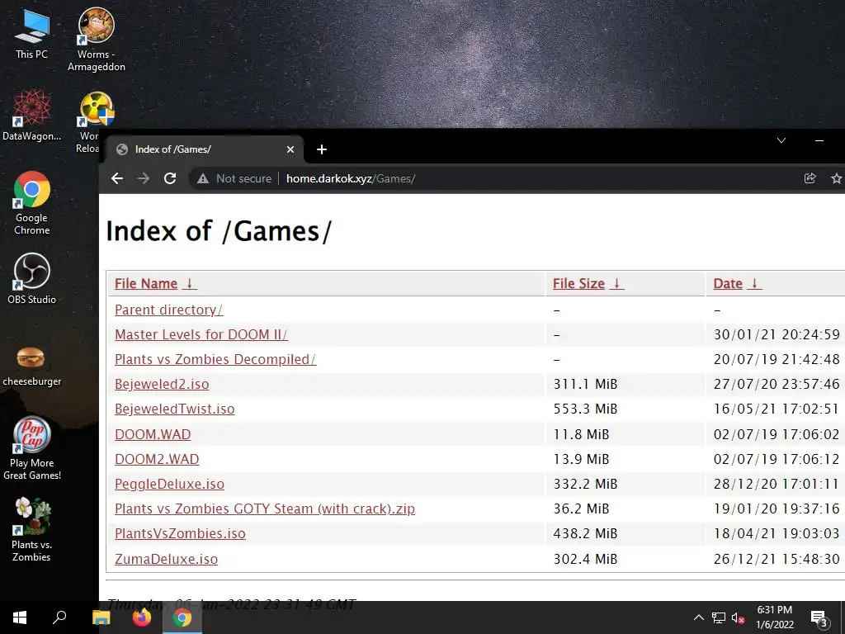845x634 pixels.
Task: Switch to Chrome in taskbar
Action: (x=182, y=617)
